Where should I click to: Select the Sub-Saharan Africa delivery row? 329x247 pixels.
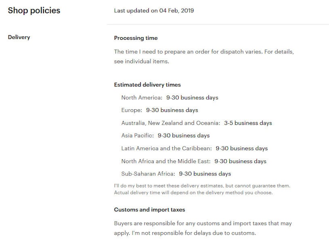[x=176, y=174]
